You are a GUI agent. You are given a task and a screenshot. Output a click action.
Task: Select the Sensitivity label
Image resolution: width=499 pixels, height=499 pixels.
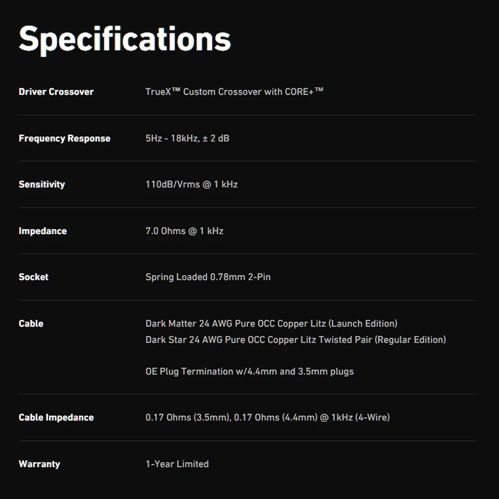42,185
